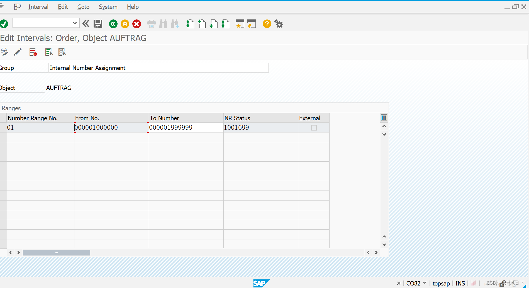Open Help with the question mark icon
Image resolution: width=529 pixels, height=288 pixels.
[267, 24]
